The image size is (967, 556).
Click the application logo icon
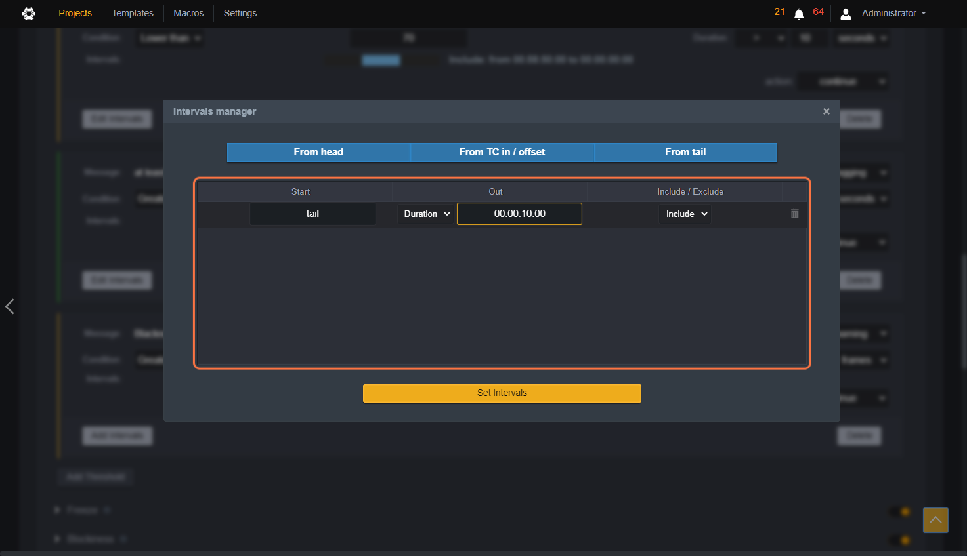click(29, 13)
